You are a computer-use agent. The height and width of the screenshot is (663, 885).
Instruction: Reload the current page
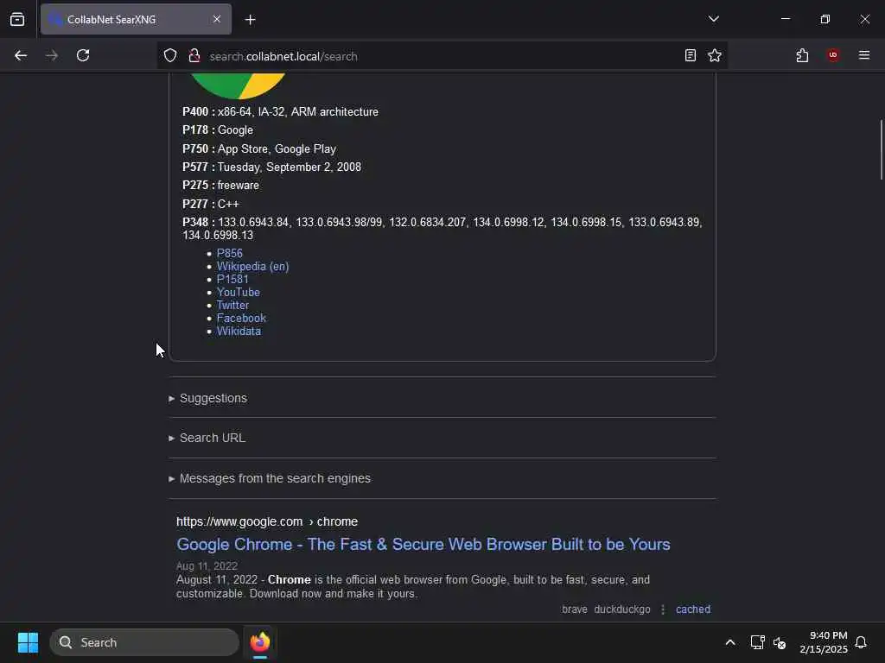83,55
